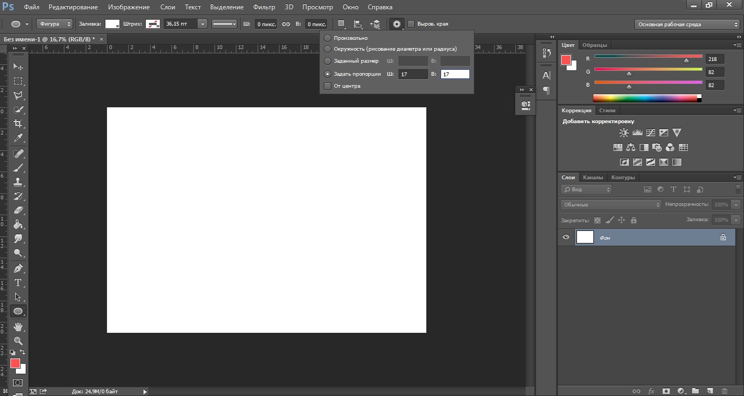The width and height of the screenshot is (744, 396).
Task: Select the Horizontal Type tool
Action: pos(18,282)
